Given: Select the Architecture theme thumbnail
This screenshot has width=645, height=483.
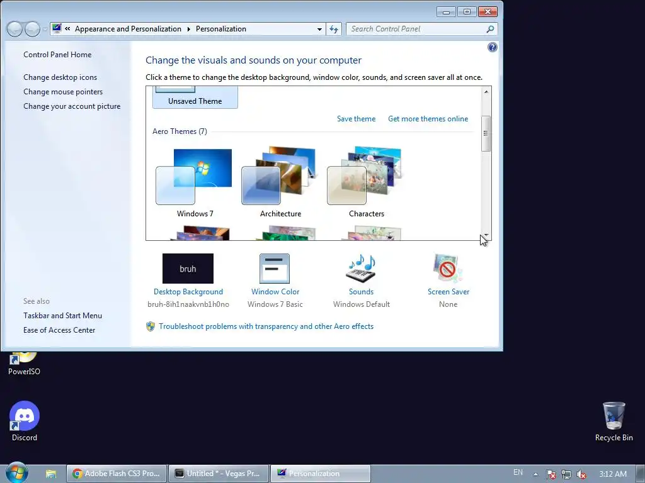Looking at the screenshot, I should click(x=280, y=176).
